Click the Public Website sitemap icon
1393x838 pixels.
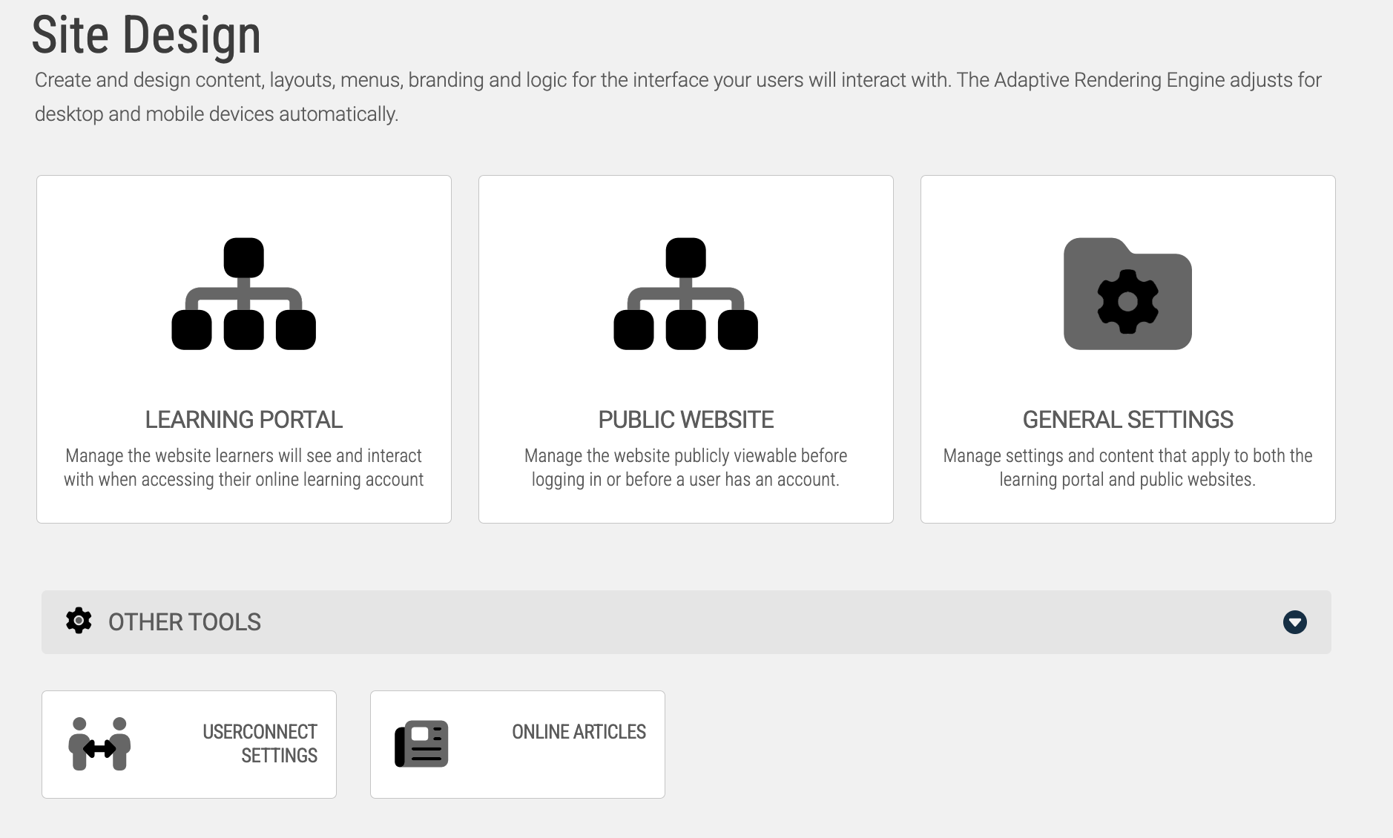[x=685, y=294]
